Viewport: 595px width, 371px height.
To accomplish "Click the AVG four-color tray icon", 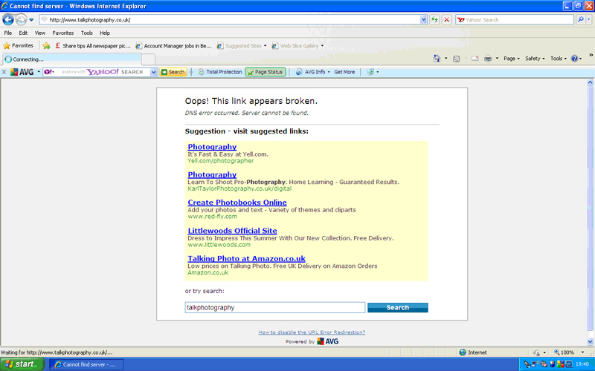I will pyautogui.click(x=561, y=364).
